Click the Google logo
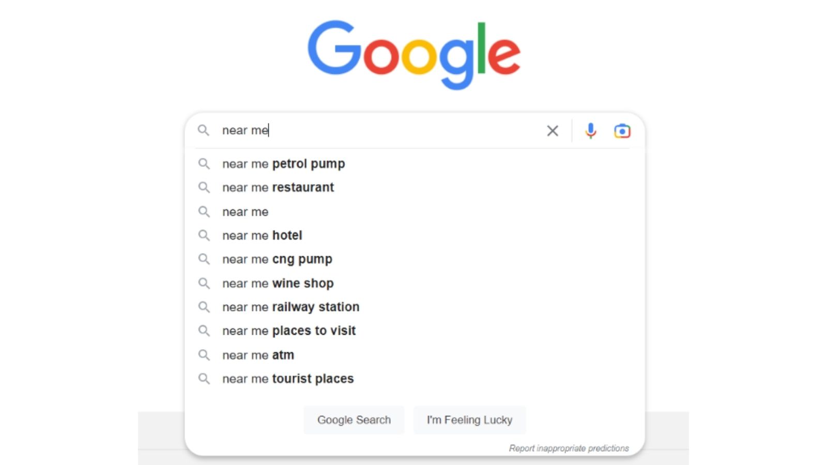 (414, 55)
